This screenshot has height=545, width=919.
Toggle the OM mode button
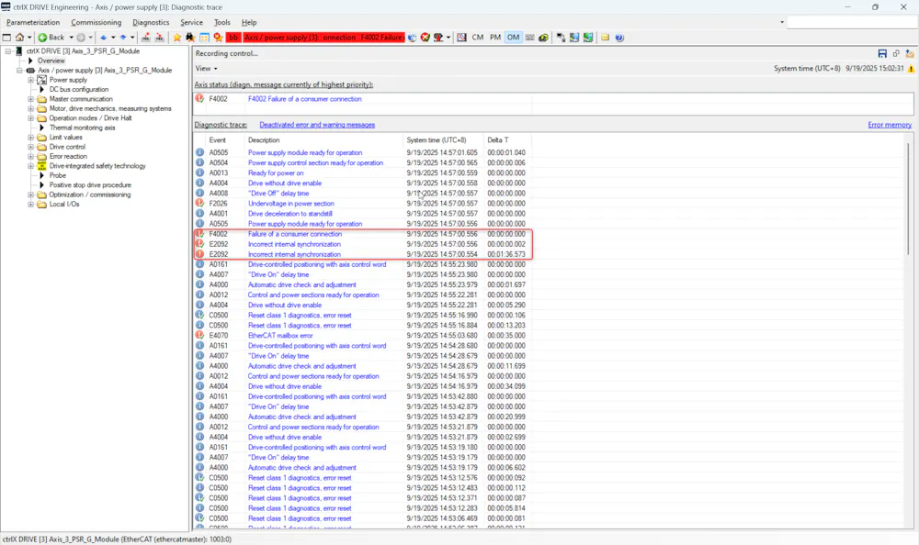pyautogui.click(x=514, y=38)
